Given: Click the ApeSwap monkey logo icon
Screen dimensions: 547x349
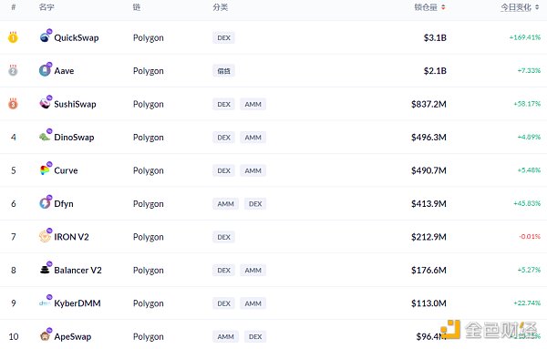Looking at the screenshot, I should tap(45, 335).
